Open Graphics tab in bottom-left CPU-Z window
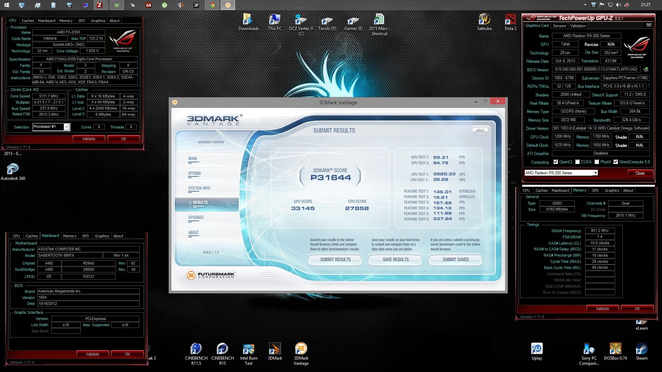The height and width of the screenshot is (372, 662). [x=102, y=236]
